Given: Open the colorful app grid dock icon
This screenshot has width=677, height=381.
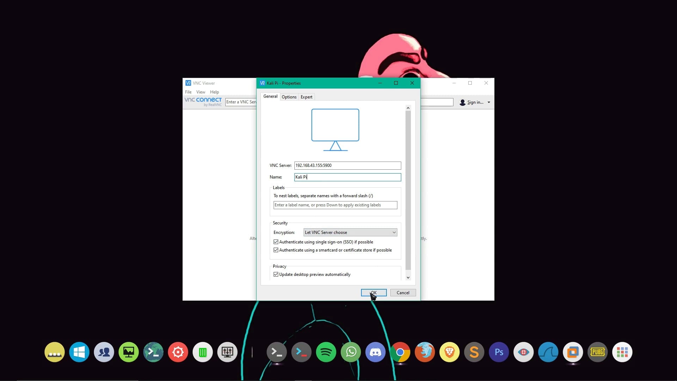Looking at the screenshot, I should [x=622, y=352].
